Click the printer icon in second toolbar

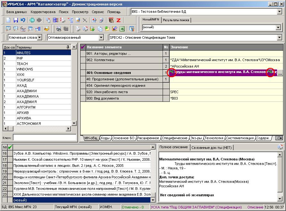pos(77,29)
